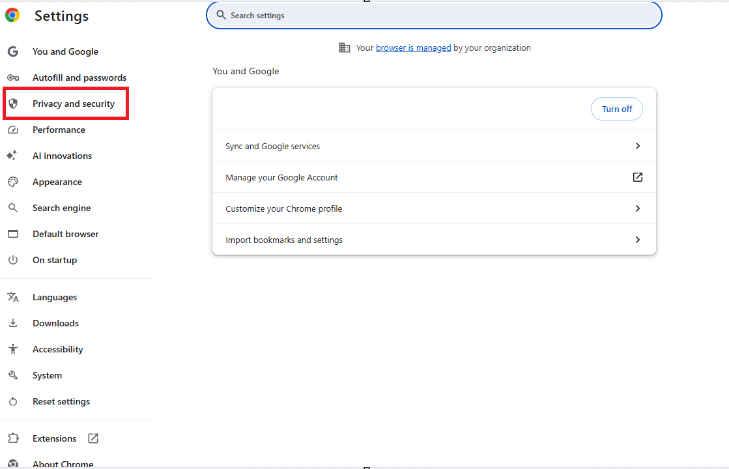Viewport: 729px width, 469px height.
Task: Click the Settings page title
Action: [x=61, y=16]
